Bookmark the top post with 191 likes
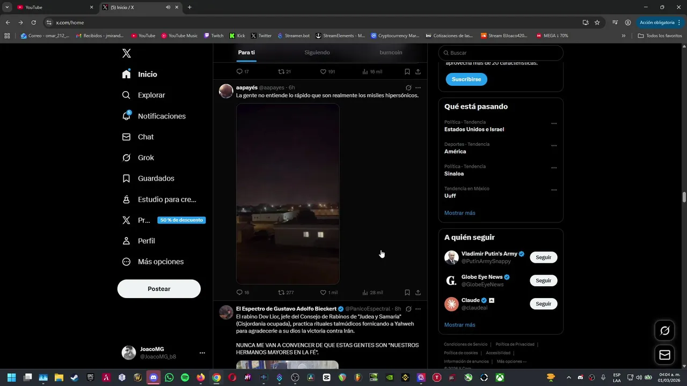The image size is (687, 386). 407,71
